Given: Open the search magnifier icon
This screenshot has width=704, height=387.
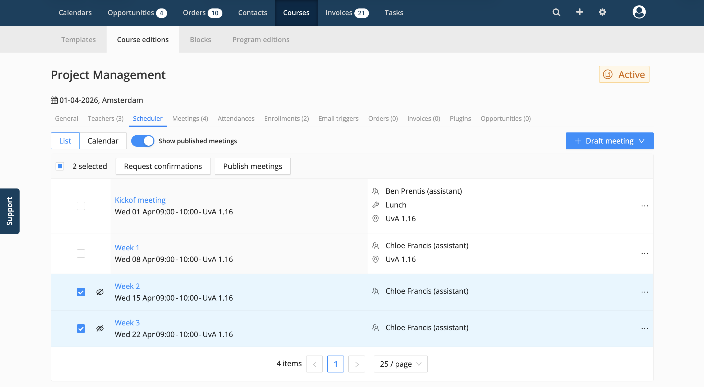Looking at the screenshot, I should [x=556, y=12].
